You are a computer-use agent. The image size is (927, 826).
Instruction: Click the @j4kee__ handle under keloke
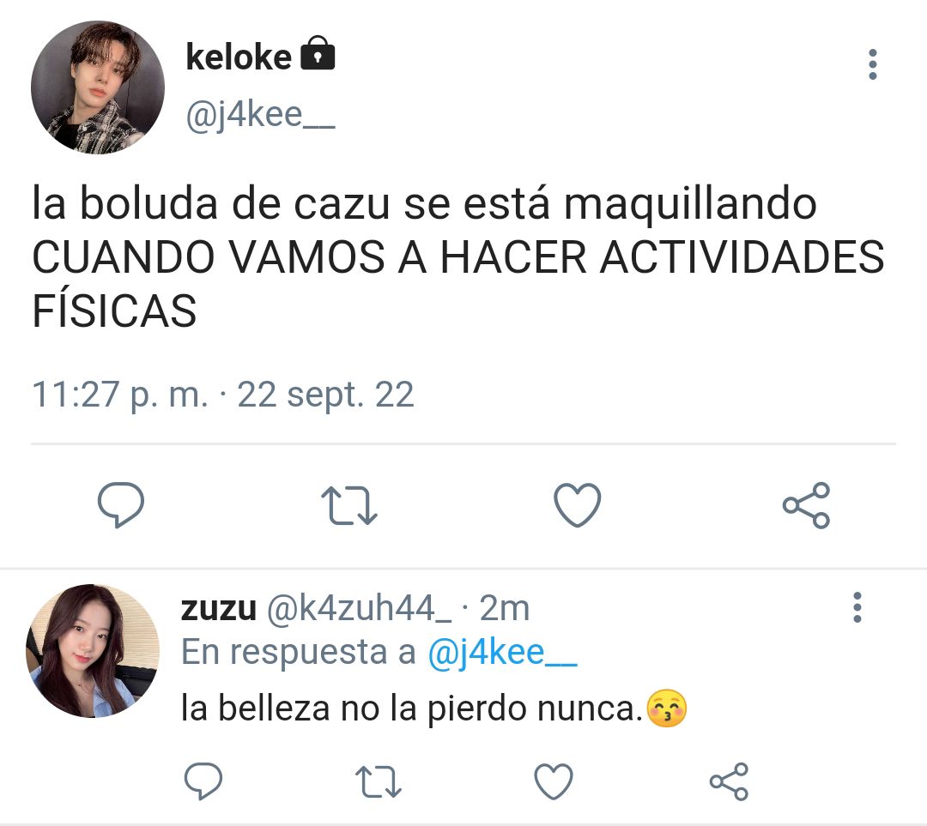260,115
